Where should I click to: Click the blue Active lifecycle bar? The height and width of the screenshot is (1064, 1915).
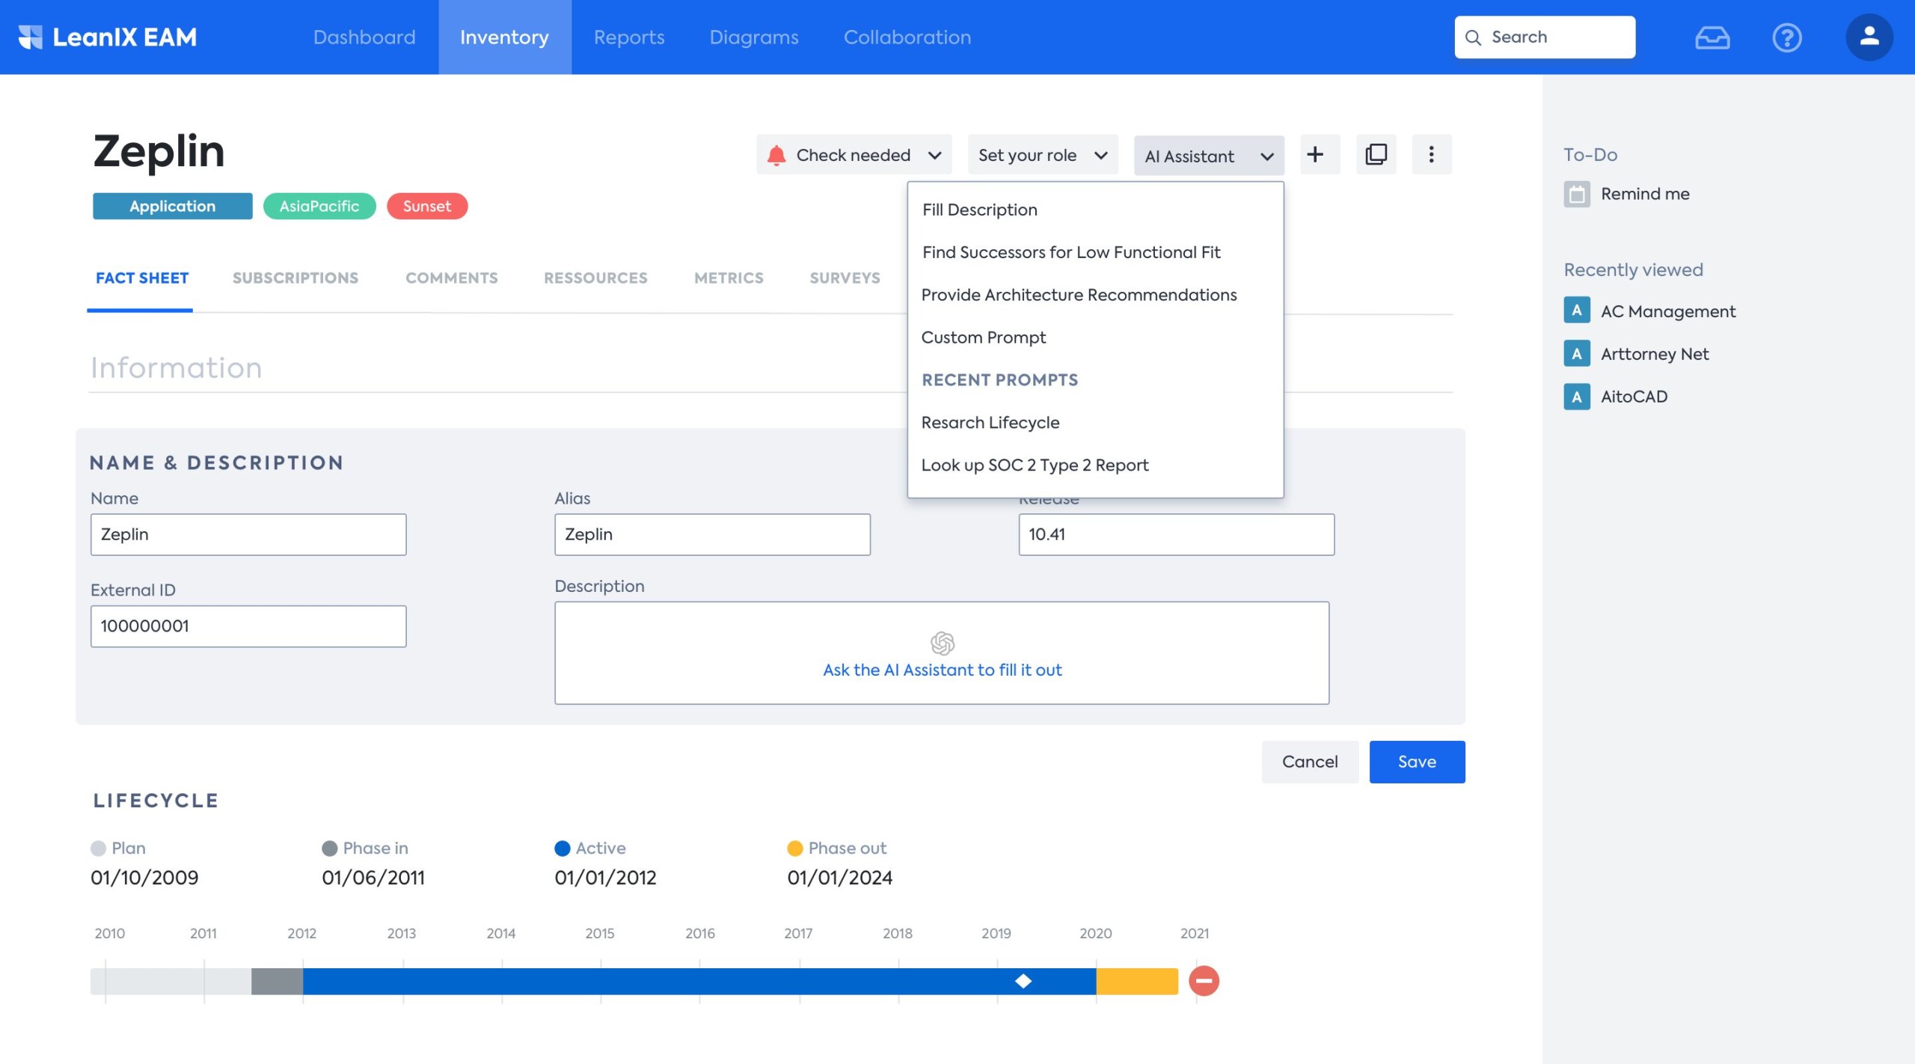click(x=699, y=981)
